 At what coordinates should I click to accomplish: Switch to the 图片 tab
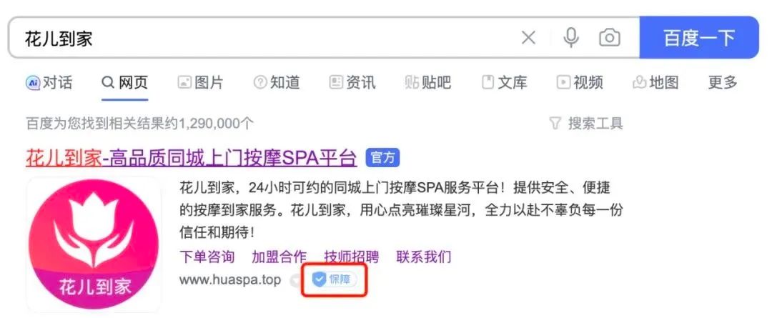click(200, 82)
